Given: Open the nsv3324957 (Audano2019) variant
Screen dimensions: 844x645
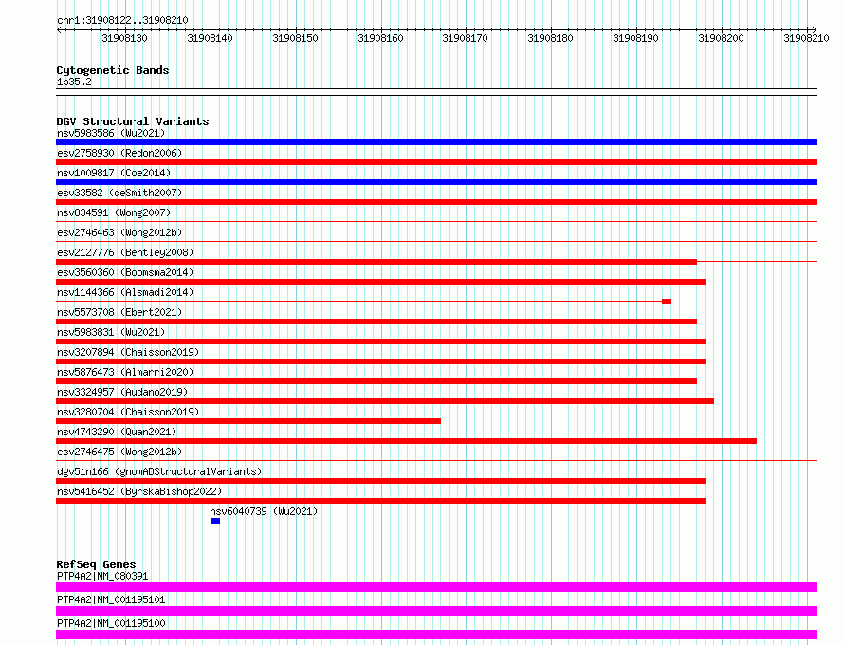Looking at the screenshot, I should click(122, 392).
